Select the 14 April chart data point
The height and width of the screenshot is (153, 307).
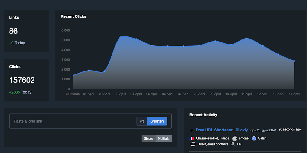(294, 62)
